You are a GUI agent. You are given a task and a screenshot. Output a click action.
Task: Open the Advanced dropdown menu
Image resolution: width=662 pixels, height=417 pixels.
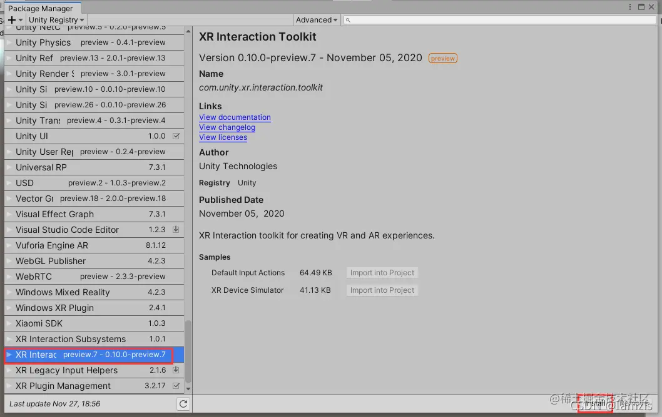316,20
